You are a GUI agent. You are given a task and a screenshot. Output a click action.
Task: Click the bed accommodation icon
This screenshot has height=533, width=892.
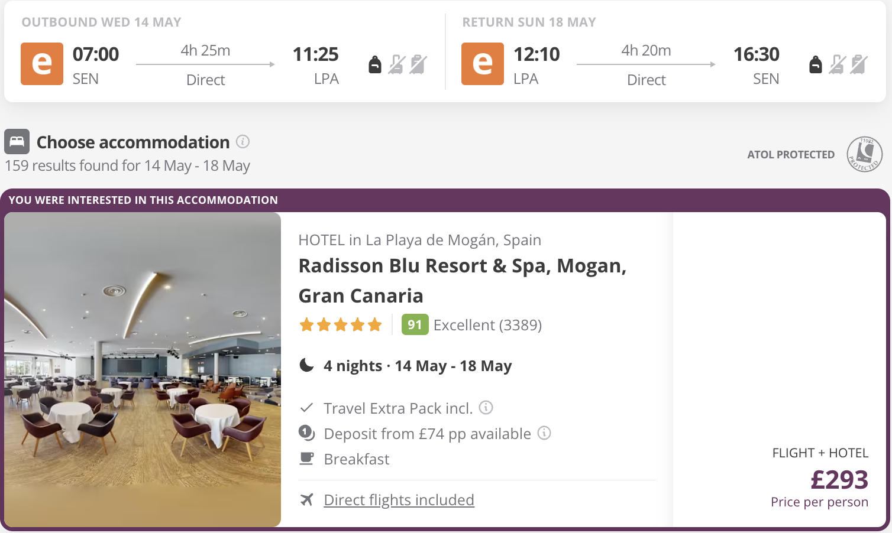click(x=17, y=142)
